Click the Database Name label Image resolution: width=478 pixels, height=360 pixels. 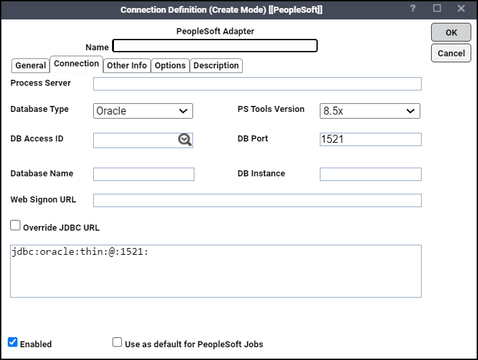tap(42, 174)
